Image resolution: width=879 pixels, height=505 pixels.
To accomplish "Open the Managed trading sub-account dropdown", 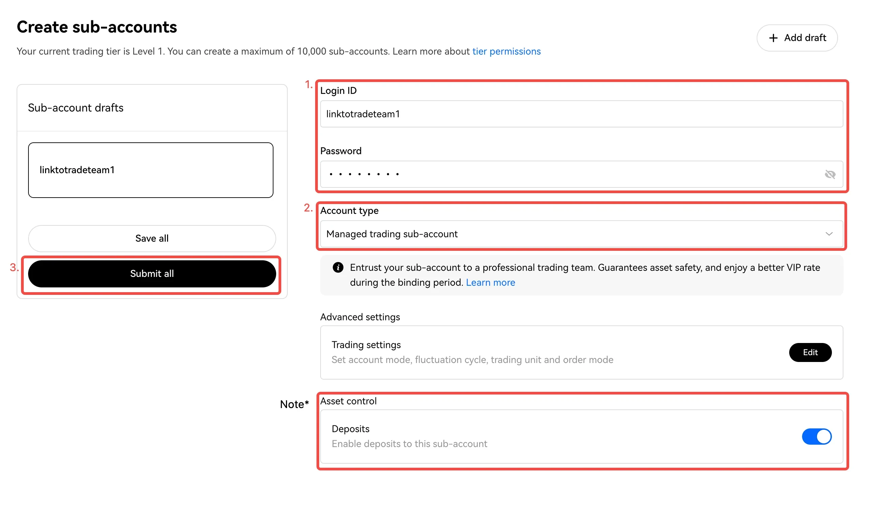I will 581,234.
